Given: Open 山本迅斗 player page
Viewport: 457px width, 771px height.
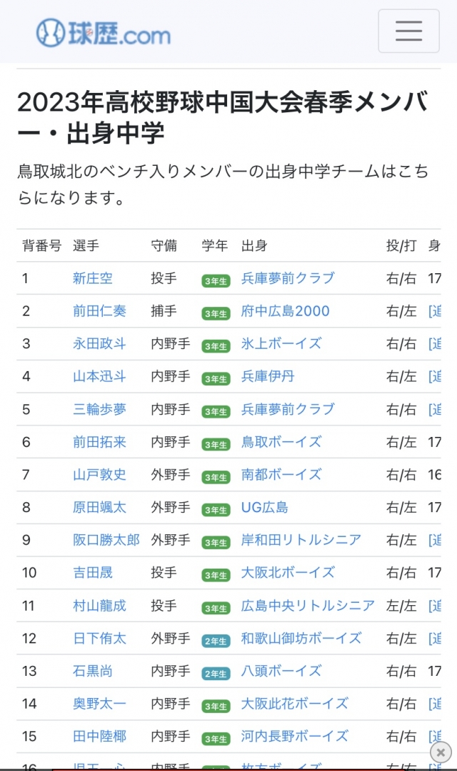Looking at the screenshot, I should (99, 376).
